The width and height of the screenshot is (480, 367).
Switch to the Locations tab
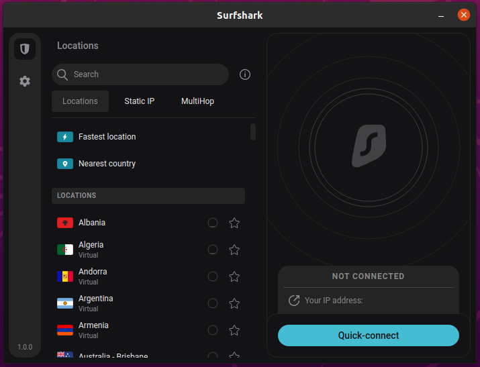80,101
